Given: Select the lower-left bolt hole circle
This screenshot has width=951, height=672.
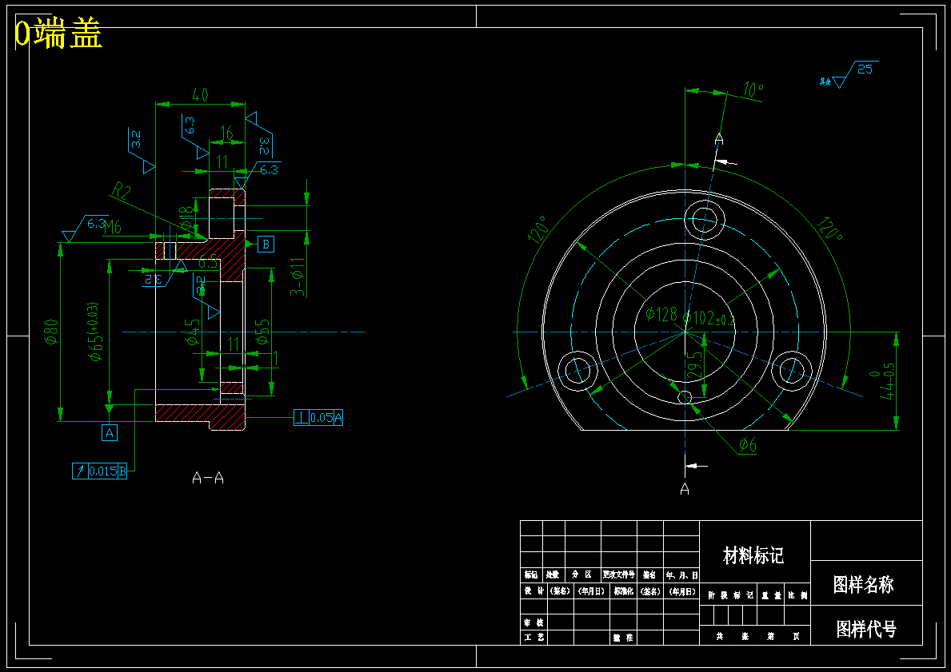Looking at the screenshot, I should pos(577,370).
